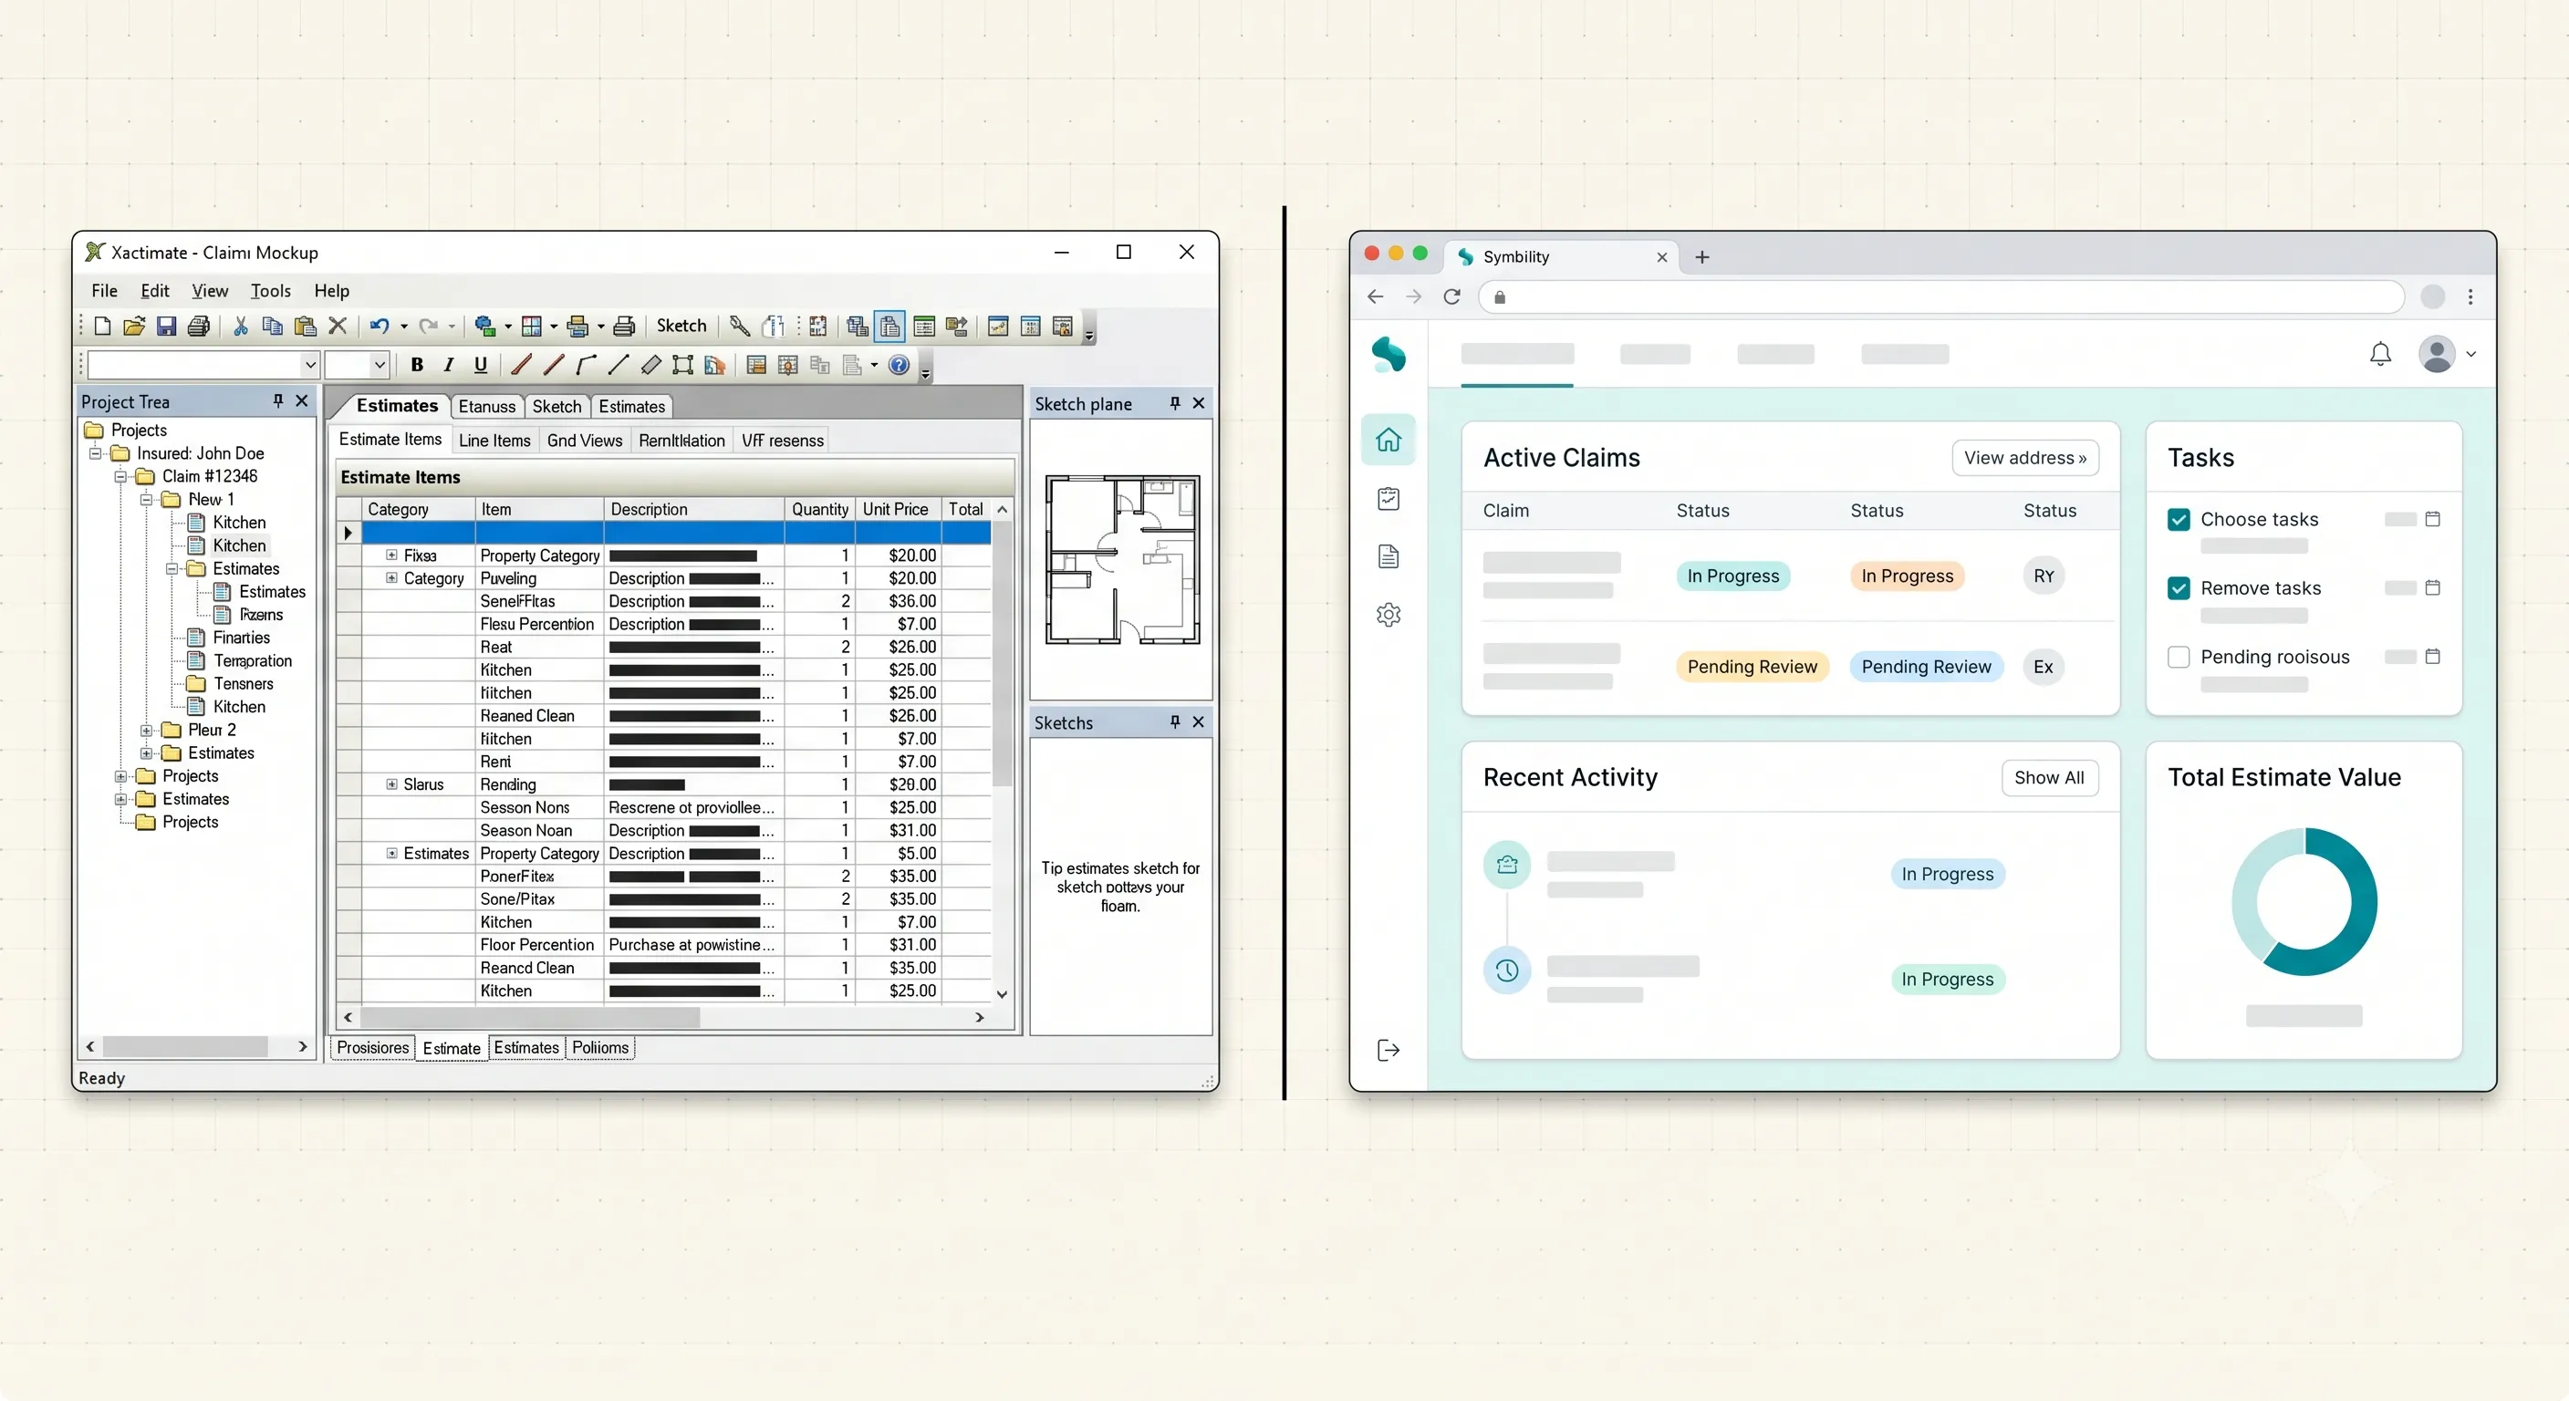Switch to the Line Items sub-tab
The image size is (2569, 1401).
pos(494,441)
